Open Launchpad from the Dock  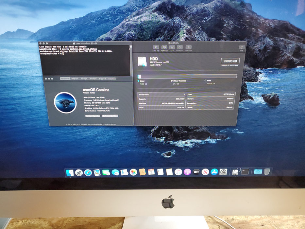coord(79,172)
